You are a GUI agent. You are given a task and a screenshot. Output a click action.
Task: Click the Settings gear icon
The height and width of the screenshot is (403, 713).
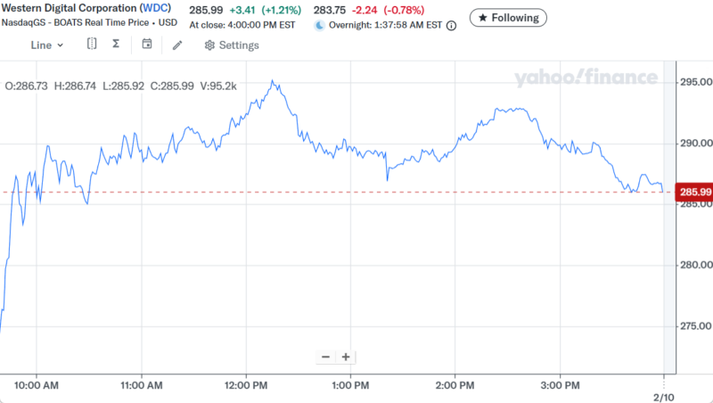[x=209, y=45]
